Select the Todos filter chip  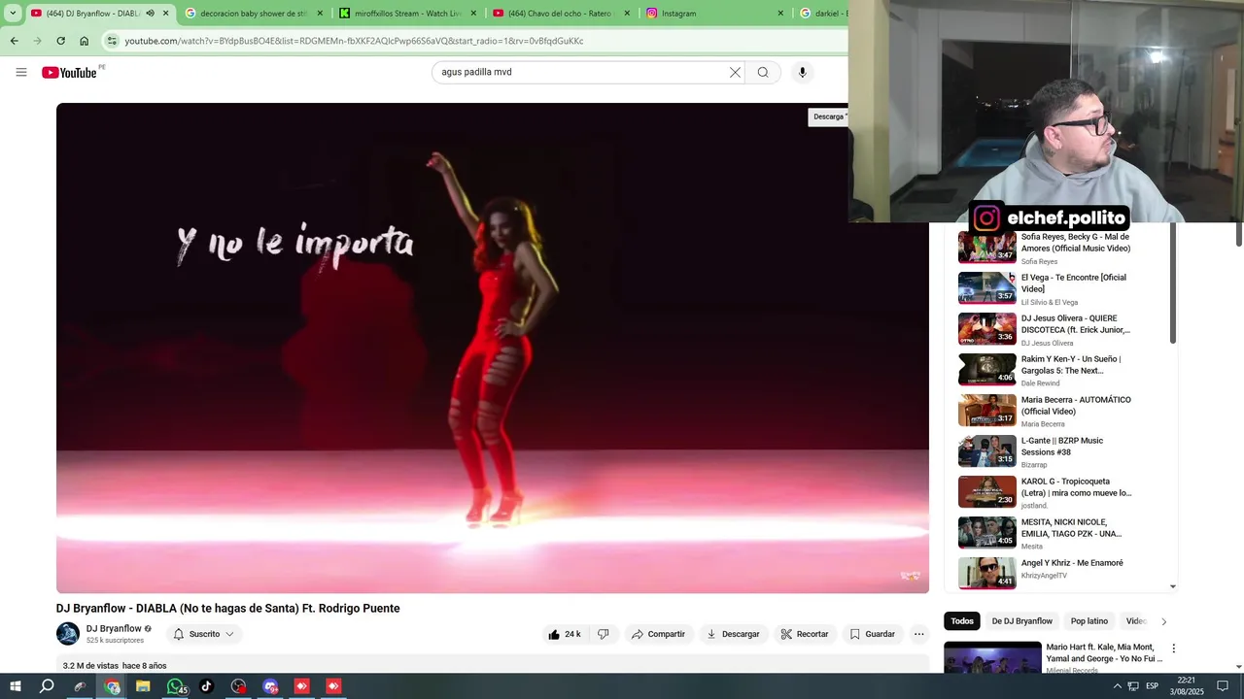tap(962, 621)
